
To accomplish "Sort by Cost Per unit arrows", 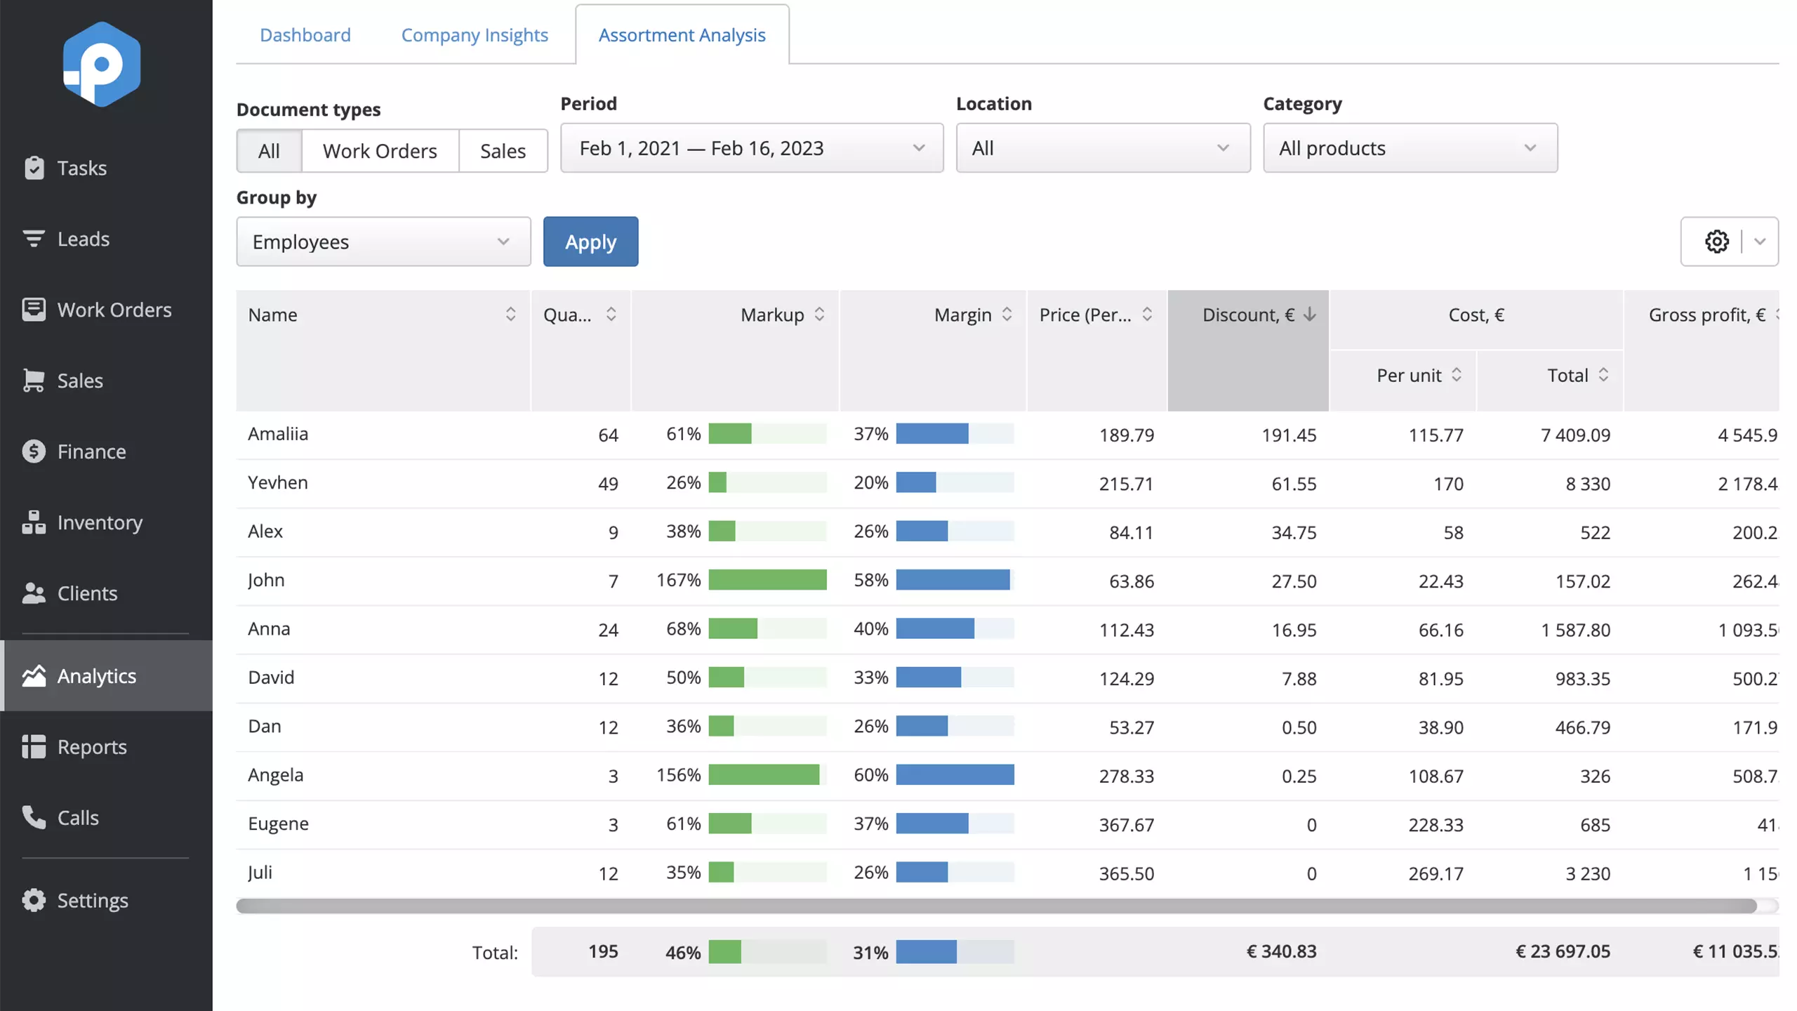I will (1457, 375).
